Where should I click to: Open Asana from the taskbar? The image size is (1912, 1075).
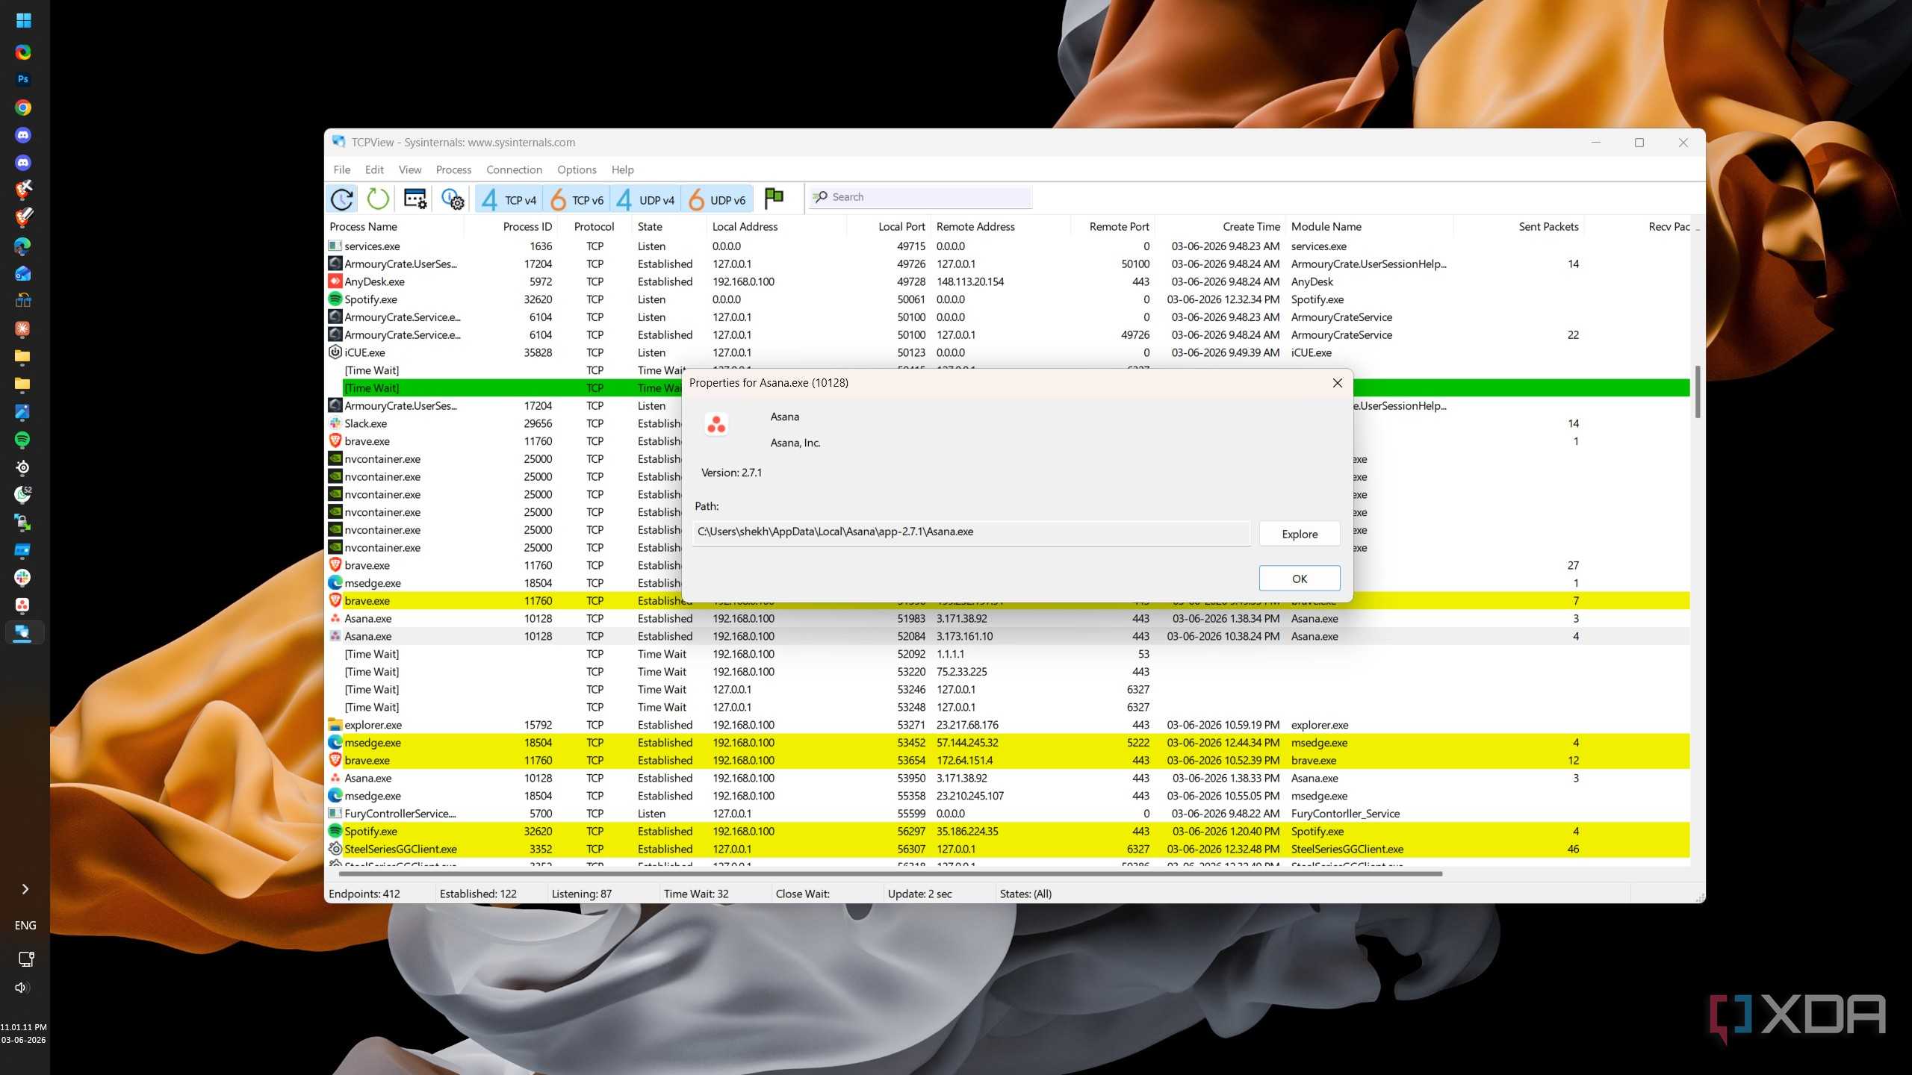[22, 605]
